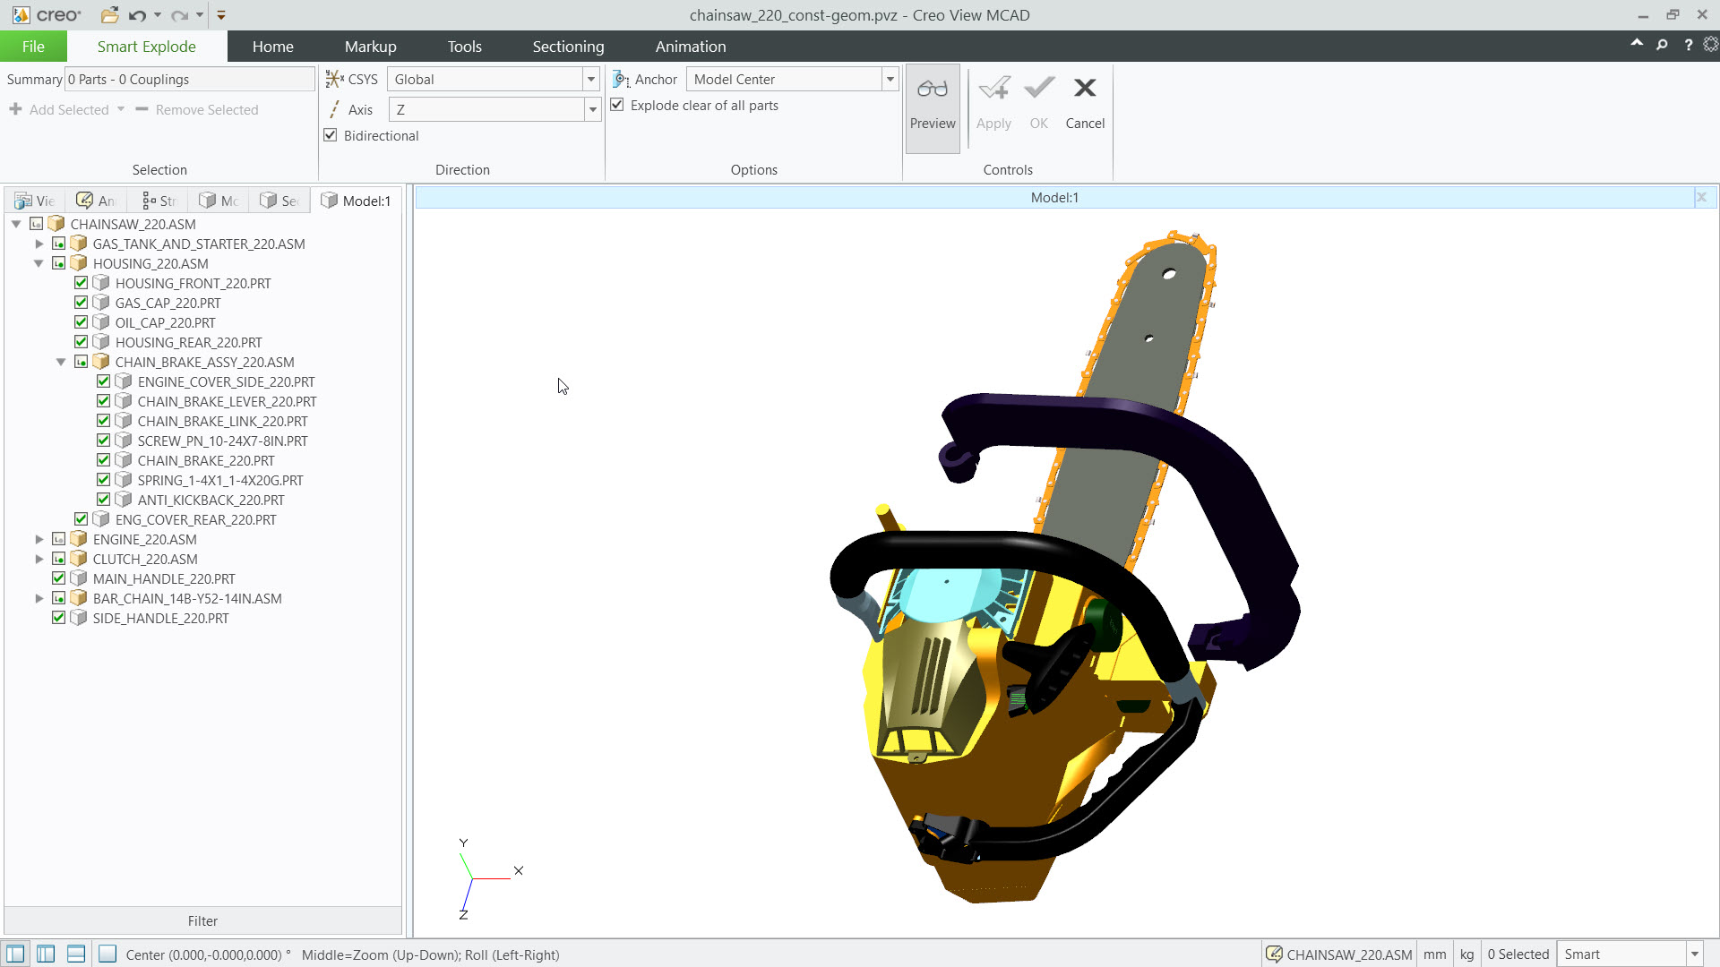Toggle Explode clear of all parts checkbox
Viewport: 1720px width, 967px height.
[x=617, y=105]
